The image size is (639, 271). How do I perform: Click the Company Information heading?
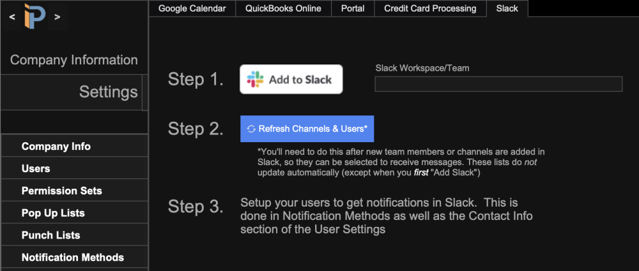(x=73, y=60)
